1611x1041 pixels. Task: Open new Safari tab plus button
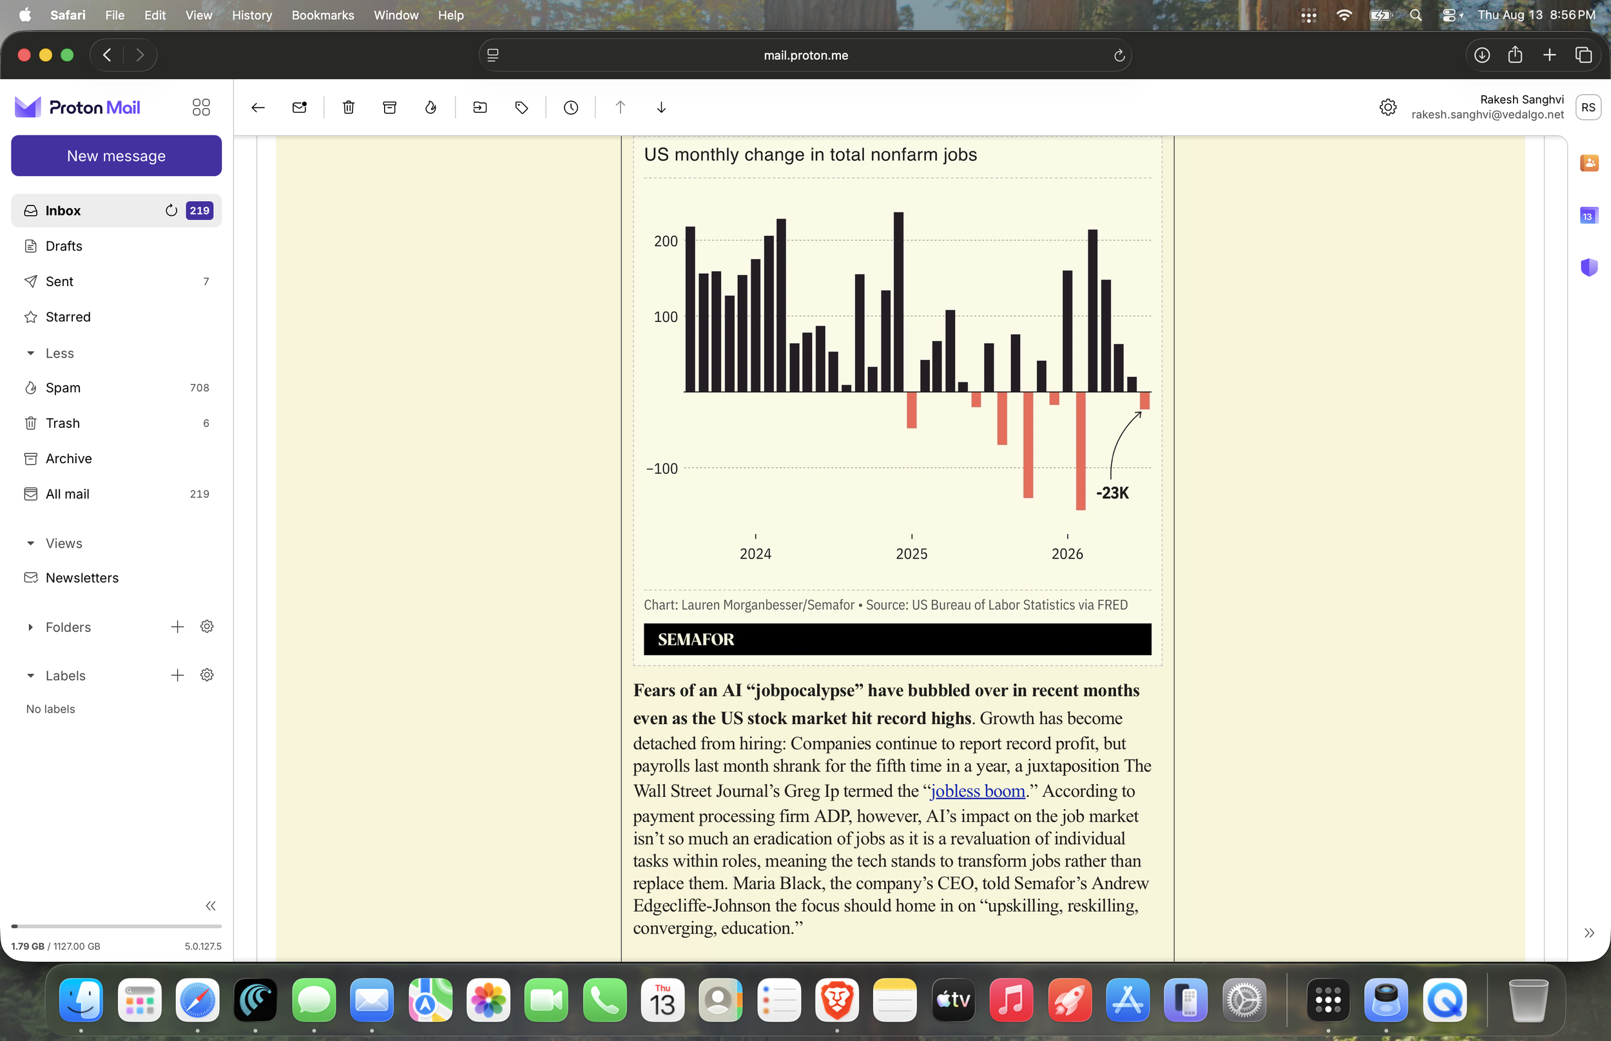click(1550, 55)
